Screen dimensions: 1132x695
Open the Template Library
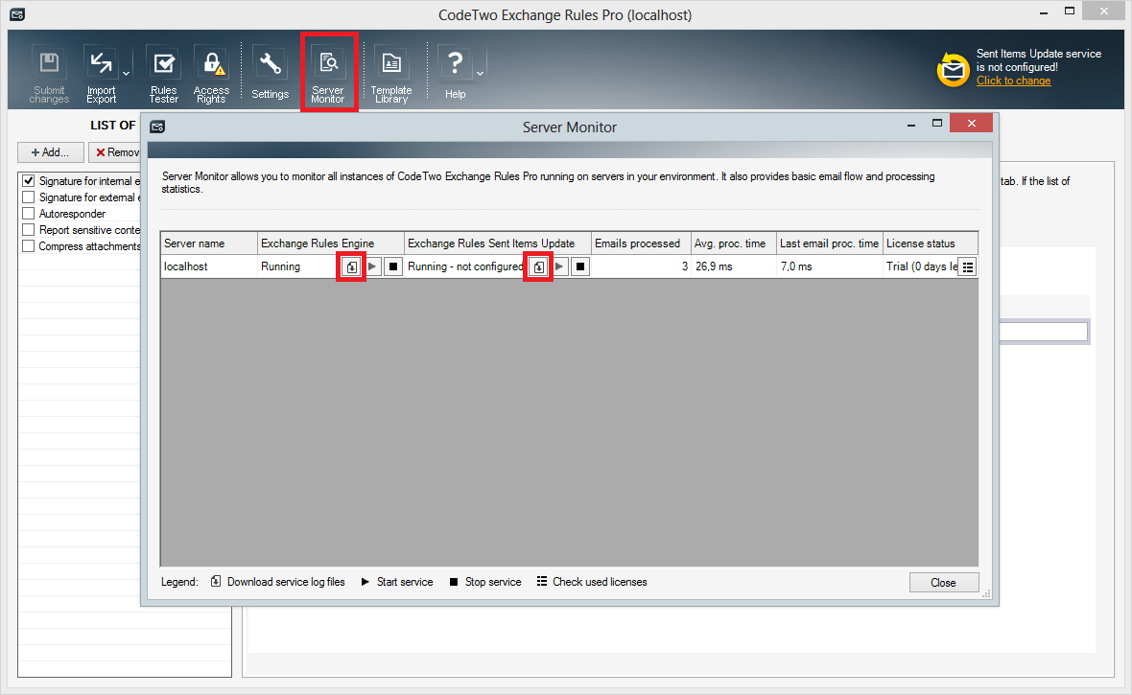pos(391,75)
